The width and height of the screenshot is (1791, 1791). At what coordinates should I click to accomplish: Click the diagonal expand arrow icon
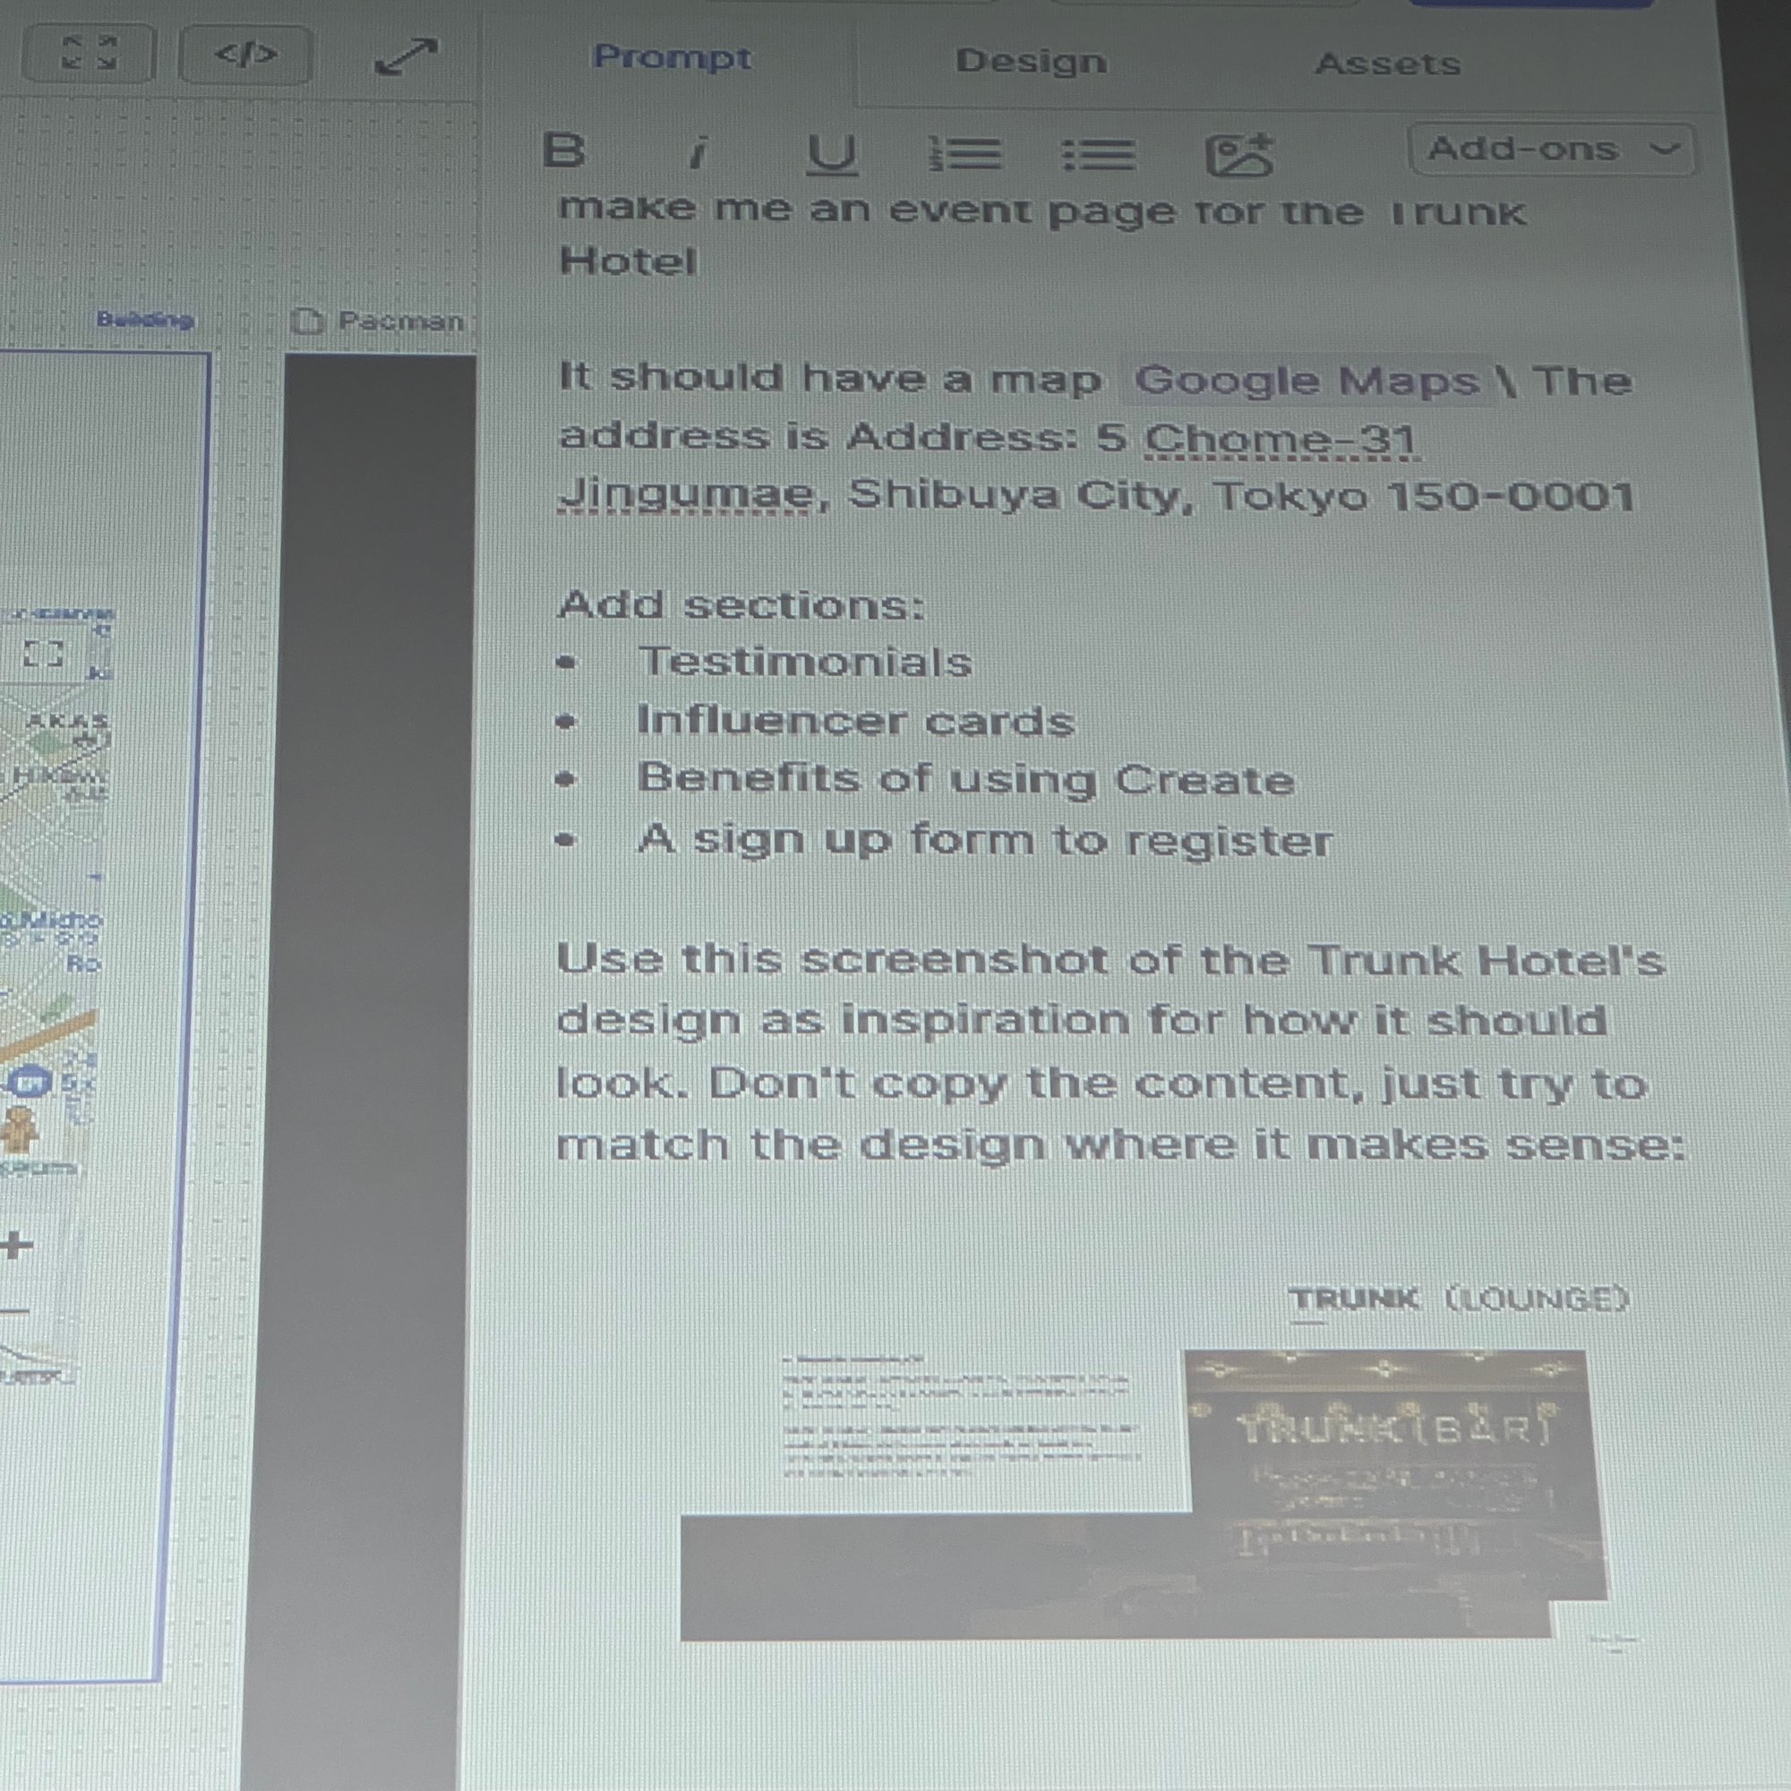coord(405,56)
